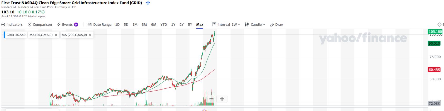Expand the Candle chart type dropdown
The width and height of the screenshot is (444, 111).
255,24
